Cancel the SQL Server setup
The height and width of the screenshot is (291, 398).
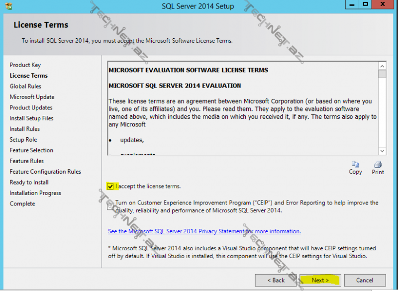tap(365, 280)
